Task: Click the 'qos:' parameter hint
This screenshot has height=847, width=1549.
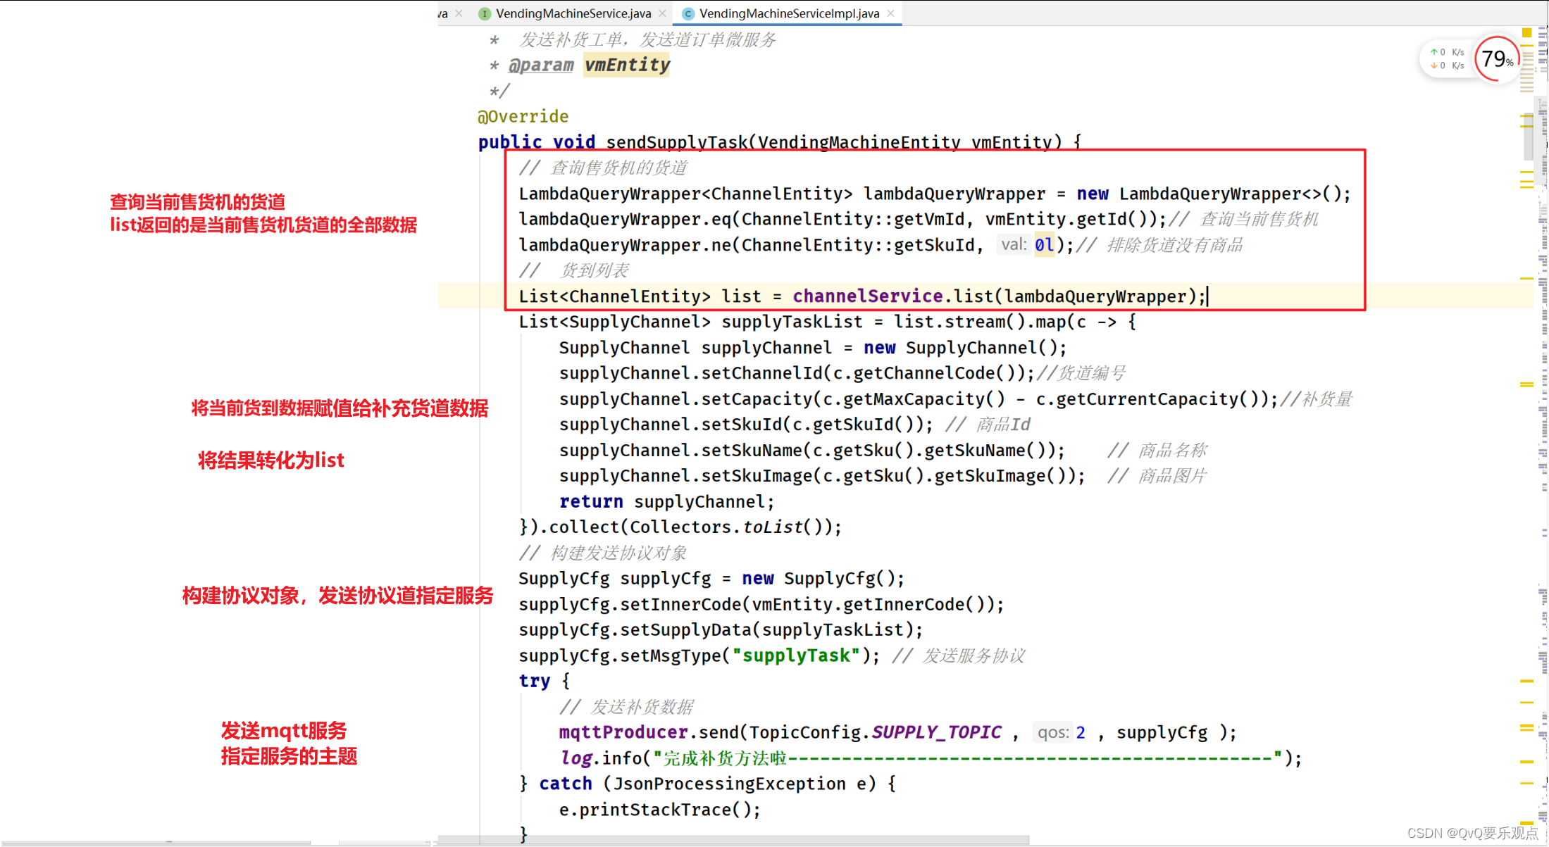Action: point(1053,732)
